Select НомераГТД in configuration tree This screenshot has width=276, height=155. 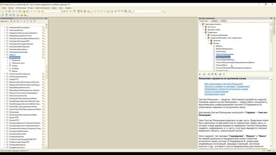pos(14,79)
